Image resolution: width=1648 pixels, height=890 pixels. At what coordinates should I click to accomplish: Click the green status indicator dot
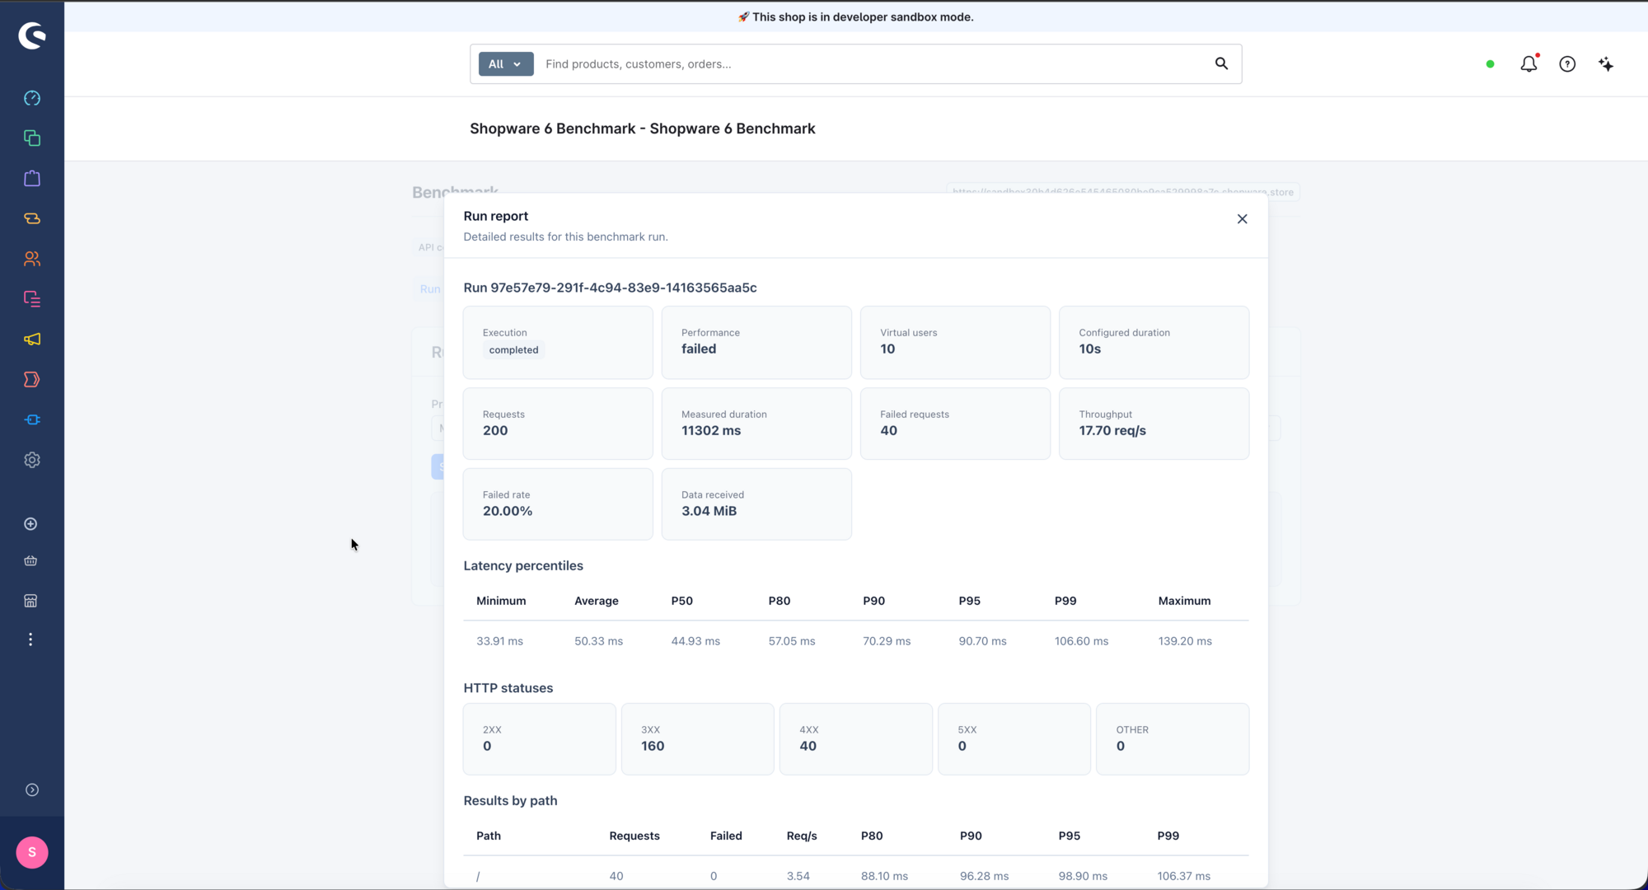1490,64
